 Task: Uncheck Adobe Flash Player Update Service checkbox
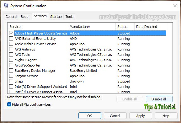click(11, 33)
